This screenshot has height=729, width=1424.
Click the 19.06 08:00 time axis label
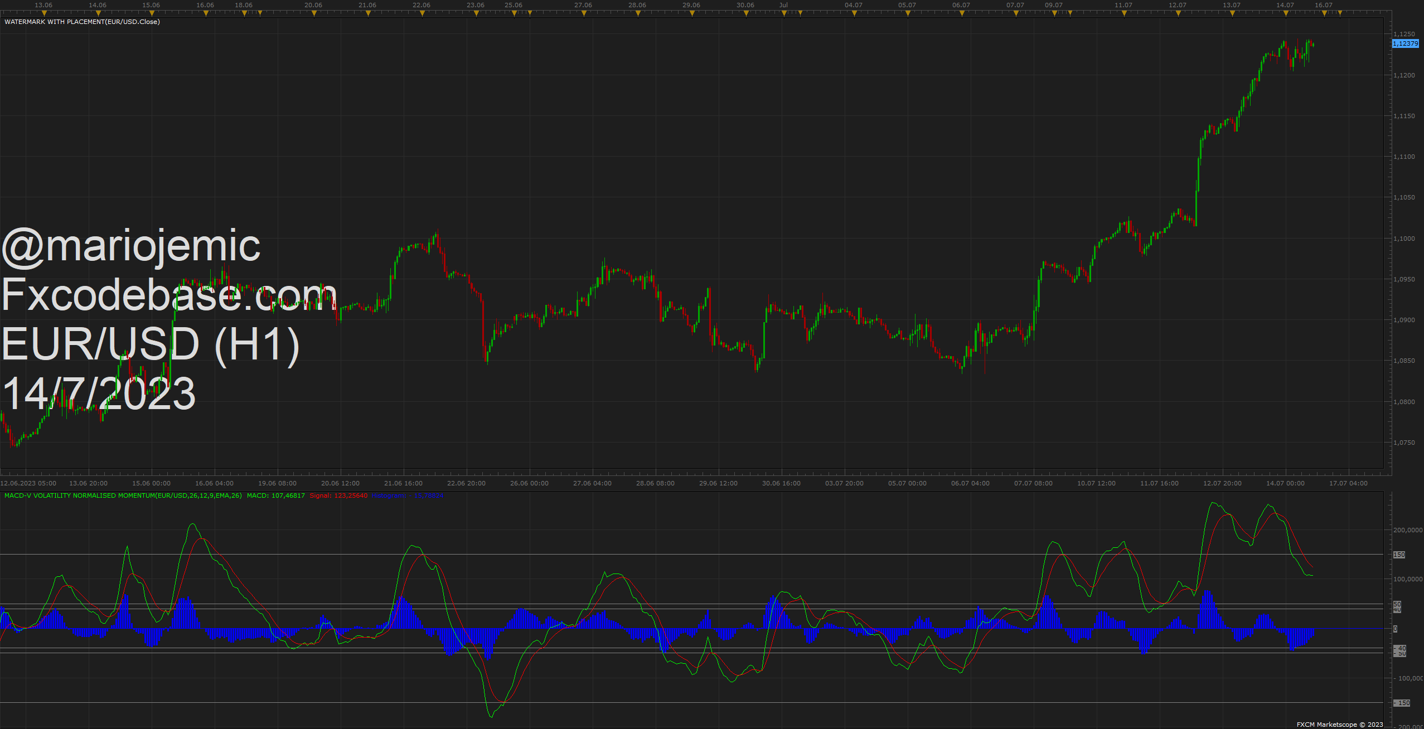(277, 483)
